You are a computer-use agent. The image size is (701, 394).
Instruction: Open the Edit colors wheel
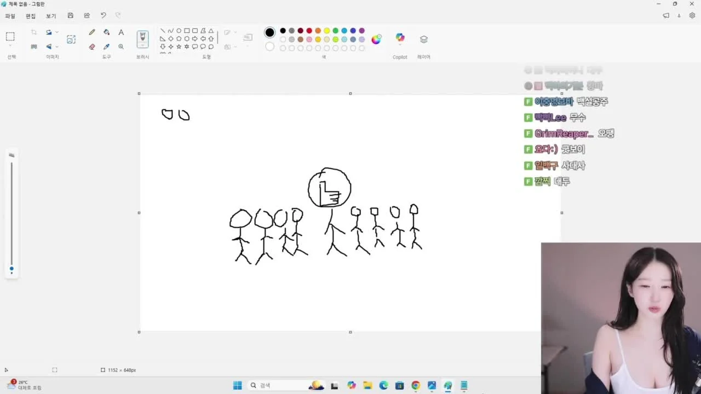click(376, 39)
